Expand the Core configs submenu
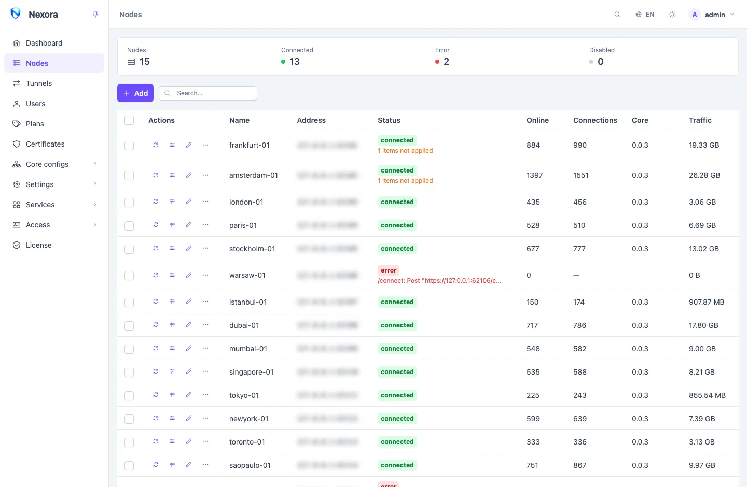Viewport: 747px width, 487px height. tap(54, 164)
